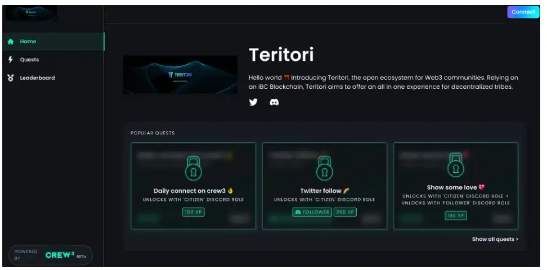
Task: Open Teritori's Twitter bird icon
Action: 253,102
